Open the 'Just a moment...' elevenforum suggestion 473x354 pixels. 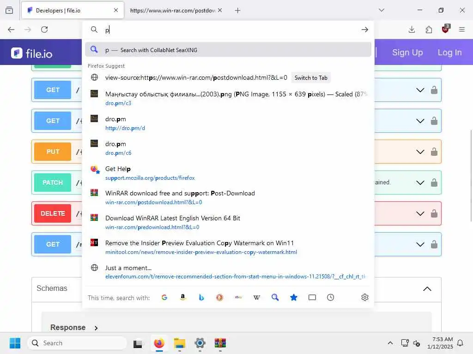pos(228,272)
